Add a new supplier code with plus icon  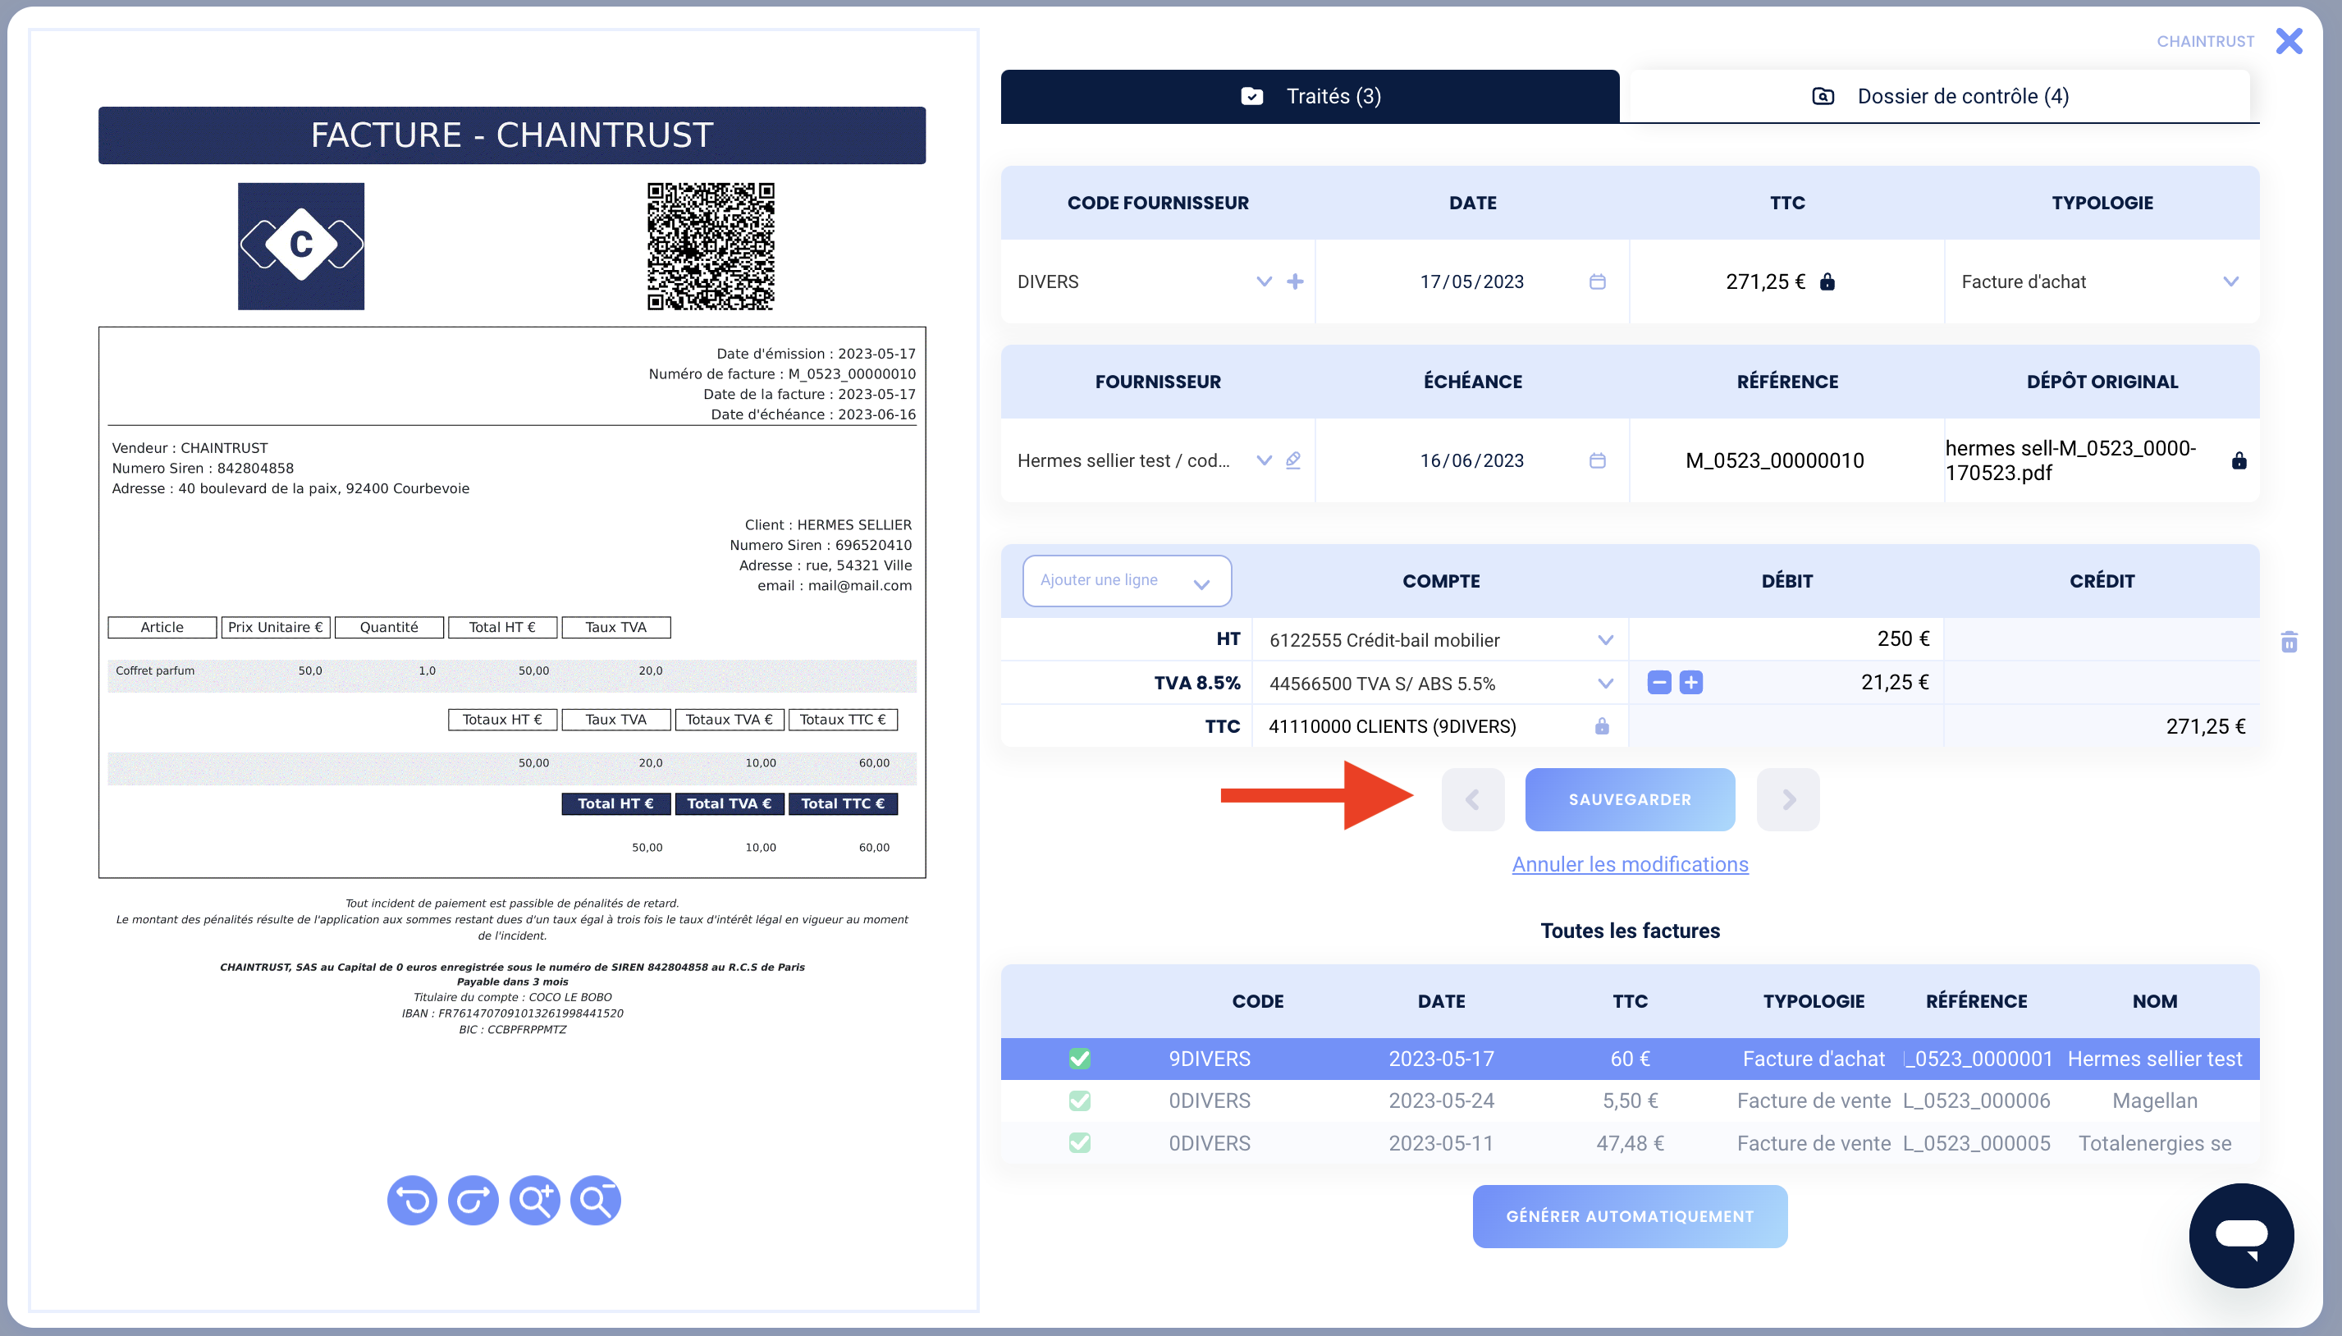pyautogui.click(x=1294, y=281)
